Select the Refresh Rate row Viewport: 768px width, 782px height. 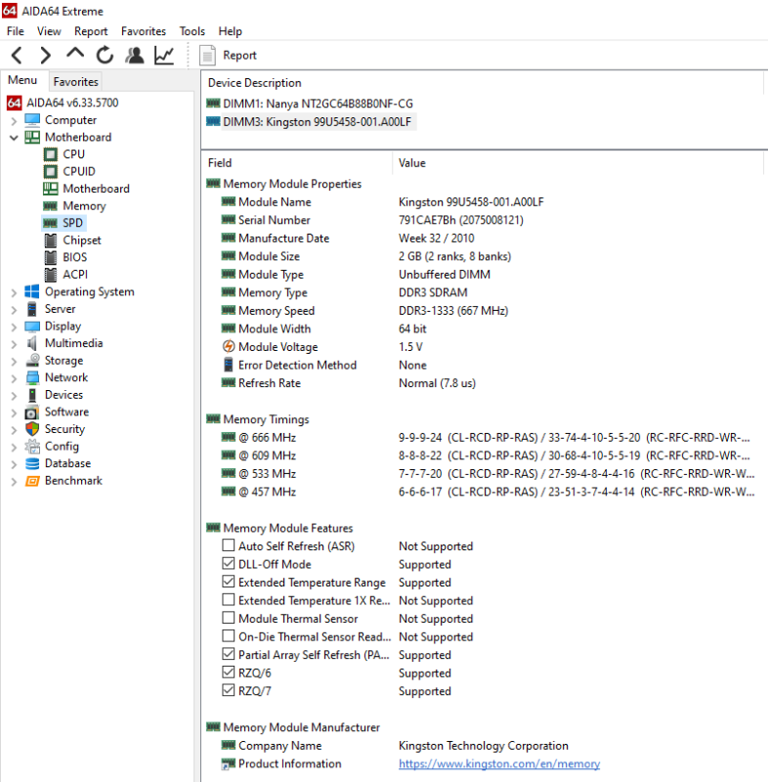click(349, 383)
